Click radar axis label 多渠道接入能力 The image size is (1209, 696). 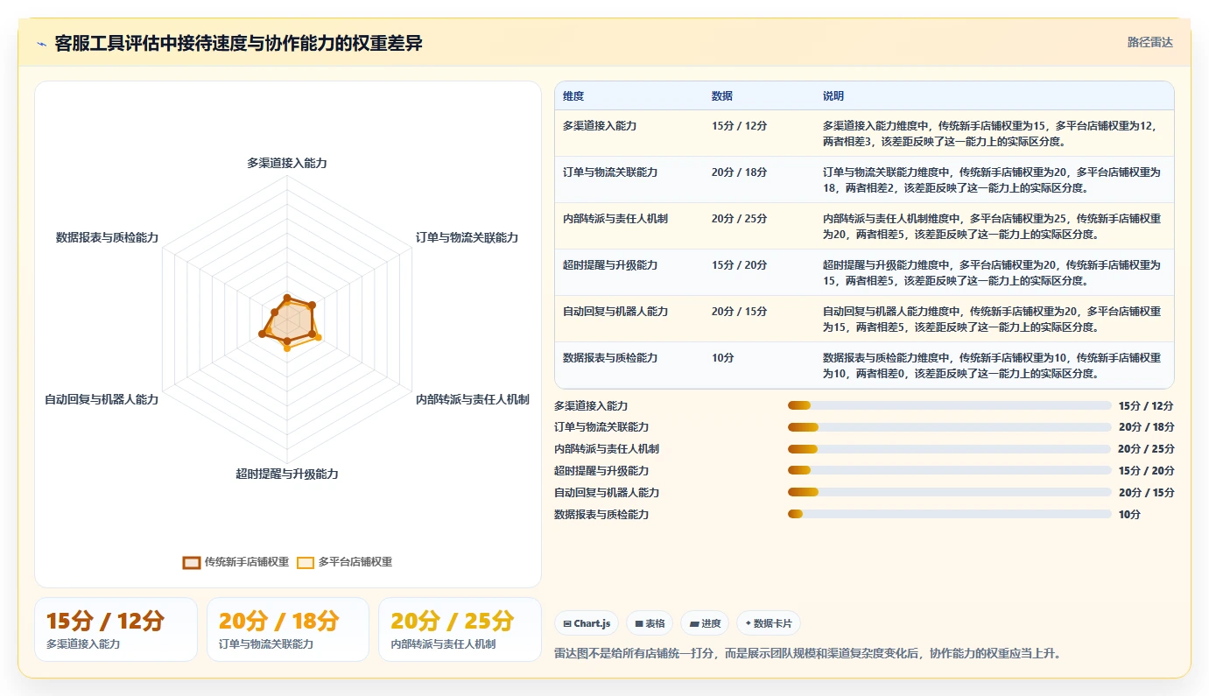[x=287, y=163]
